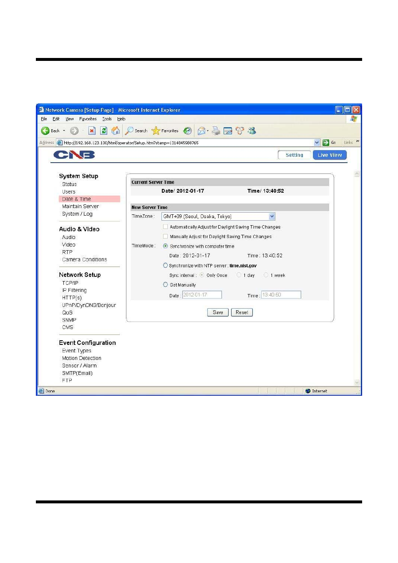Click the Discuss toolbar icon
This screenshot has height=563, width=398.
pyautogui.click(x=240, y=131)
